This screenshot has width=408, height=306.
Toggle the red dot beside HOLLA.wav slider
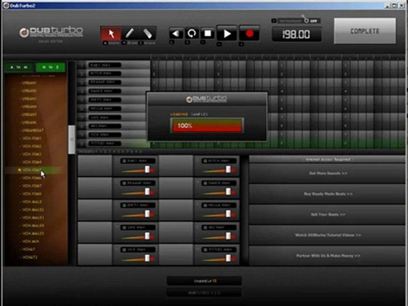pyautogui.click(x=234, y=214)
